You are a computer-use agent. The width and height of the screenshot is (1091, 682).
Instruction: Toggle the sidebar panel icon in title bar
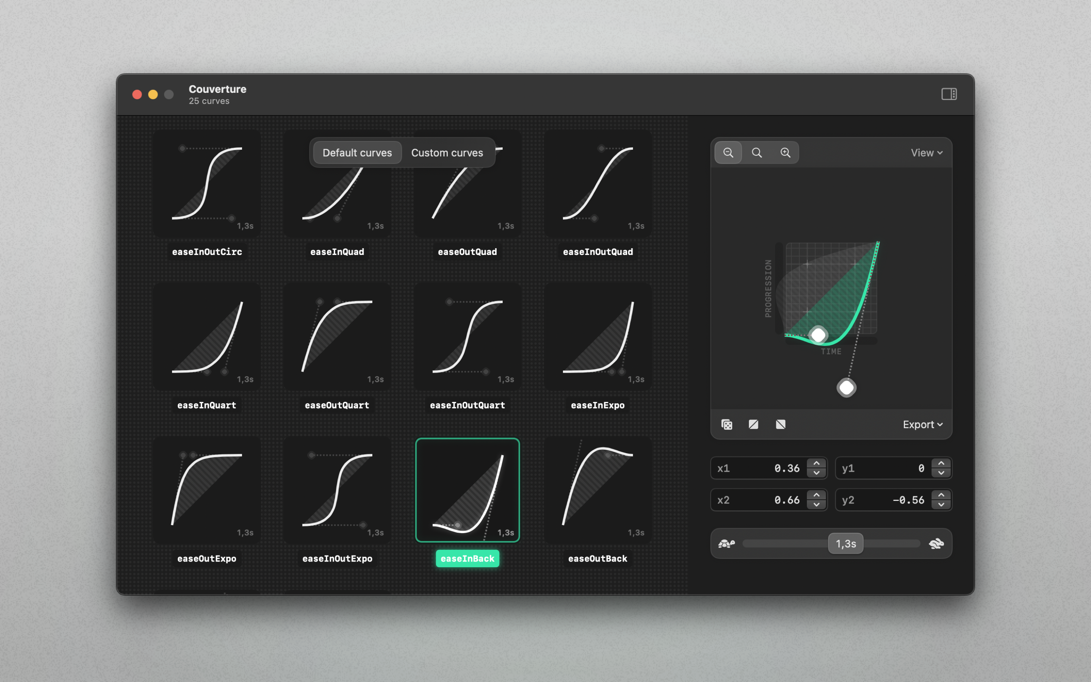(949, 94)
